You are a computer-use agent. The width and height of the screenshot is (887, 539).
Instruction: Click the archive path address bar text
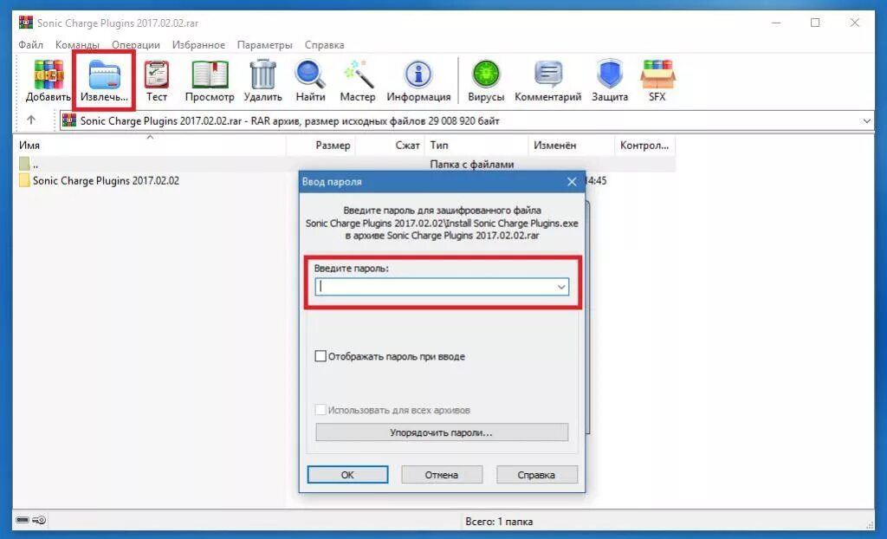coord(289,120)
